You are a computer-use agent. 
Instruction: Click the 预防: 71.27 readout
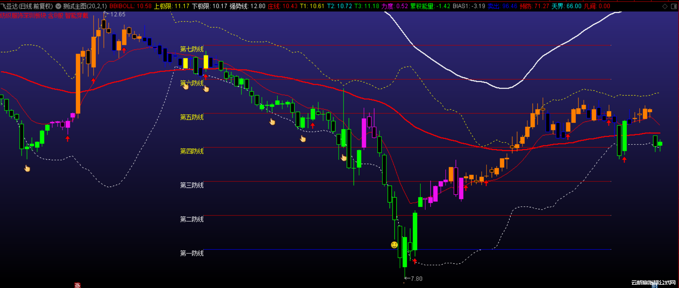coord(534,6)
